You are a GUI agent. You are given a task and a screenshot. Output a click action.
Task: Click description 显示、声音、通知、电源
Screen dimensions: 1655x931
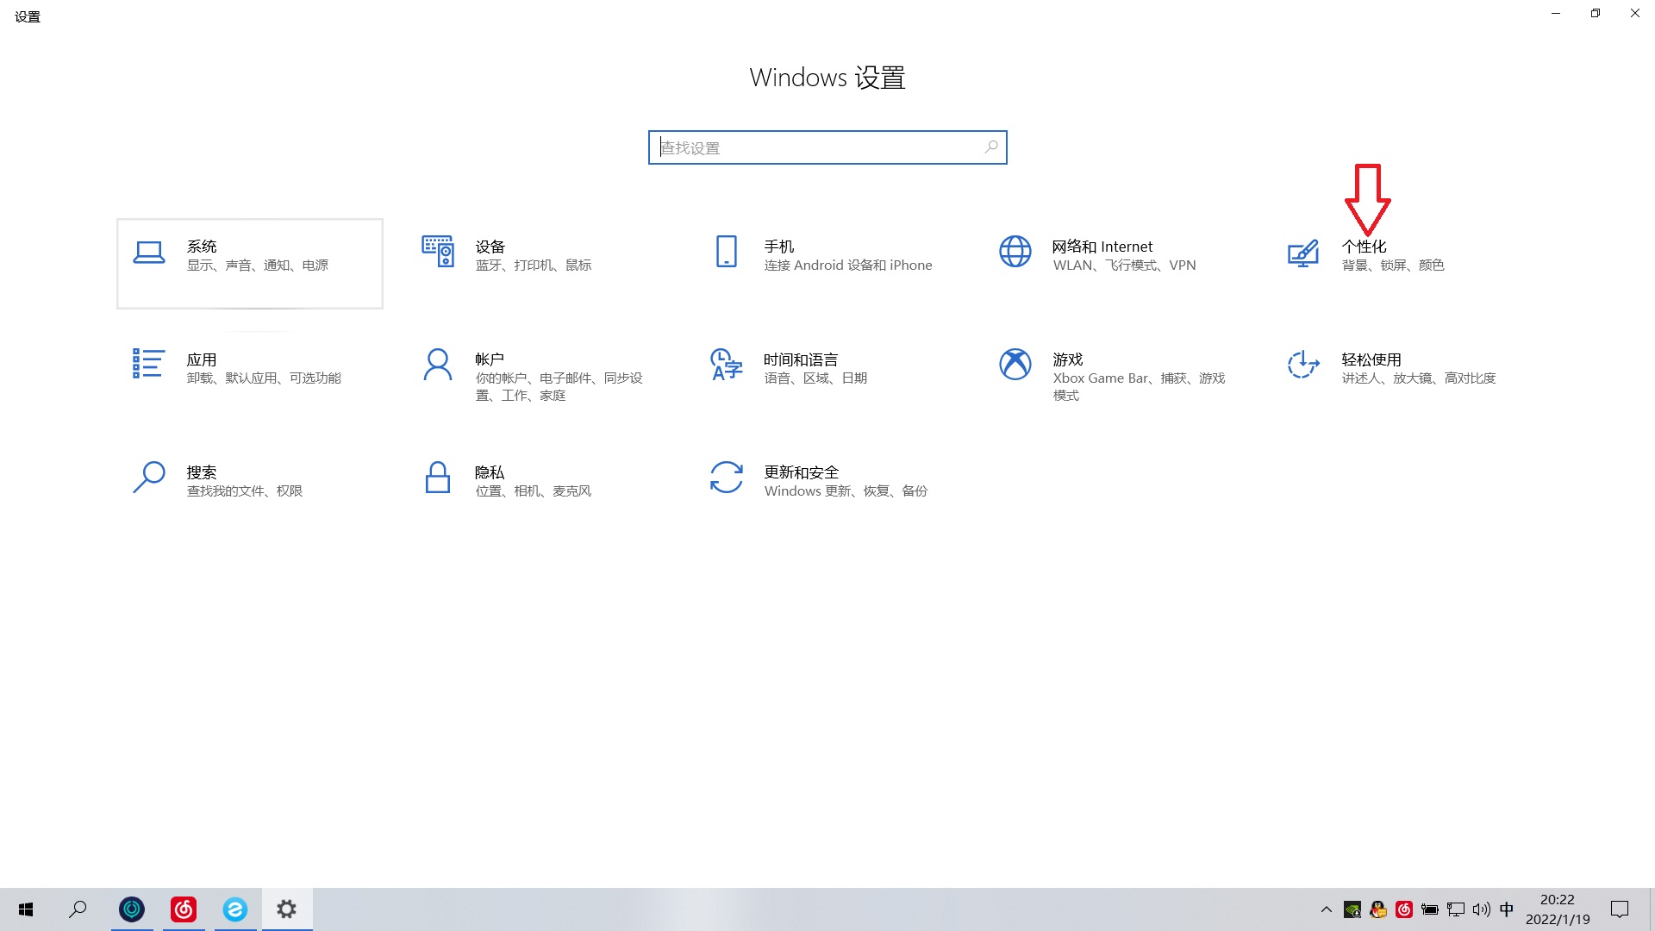coord(258,266)
